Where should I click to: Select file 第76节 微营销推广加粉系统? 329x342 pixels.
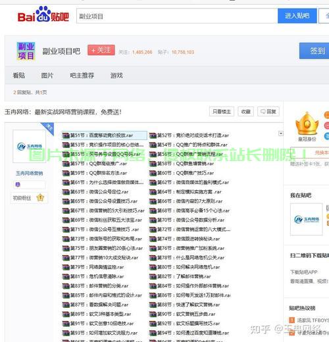click(187, 249)
